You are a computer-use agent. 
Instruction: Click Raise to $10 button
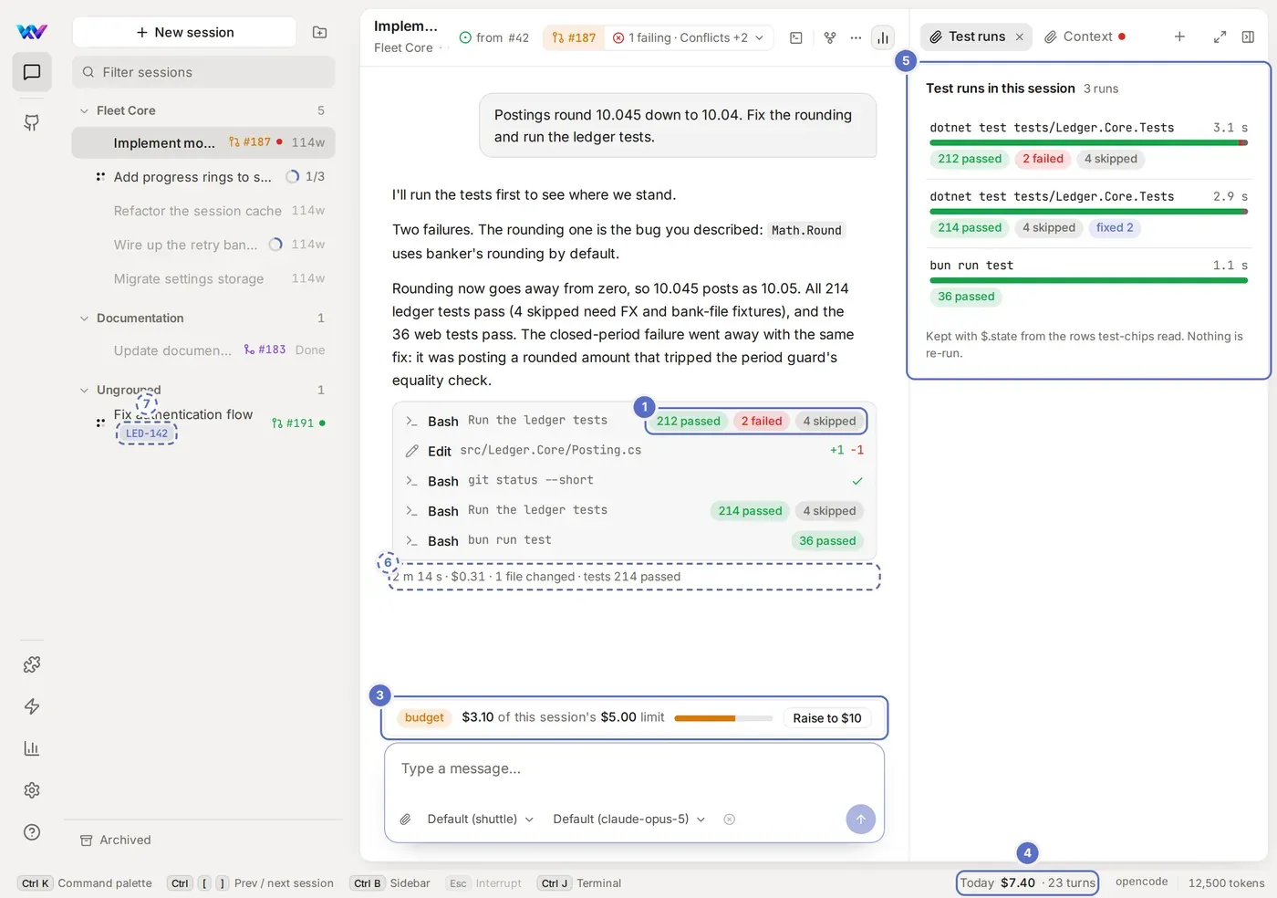[x=826, y=718]
